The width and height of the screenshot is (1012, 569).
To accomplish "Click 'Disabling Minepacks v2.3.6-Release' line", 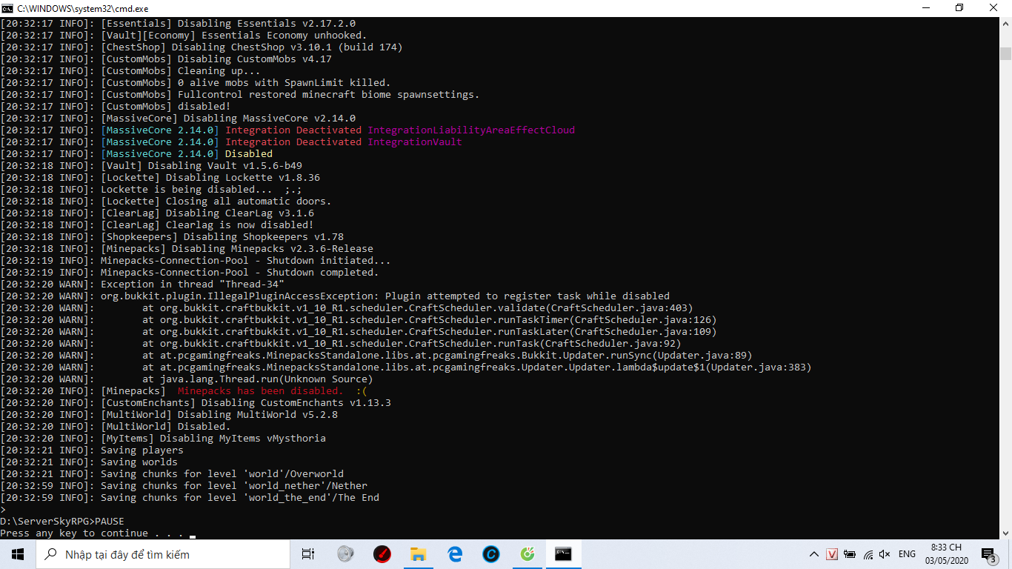I will click(x=187, y=248).
